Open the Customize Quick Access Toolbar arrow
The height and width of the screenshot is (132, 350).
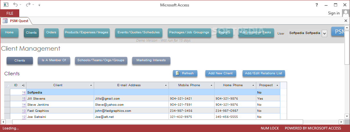click(39, 5)
